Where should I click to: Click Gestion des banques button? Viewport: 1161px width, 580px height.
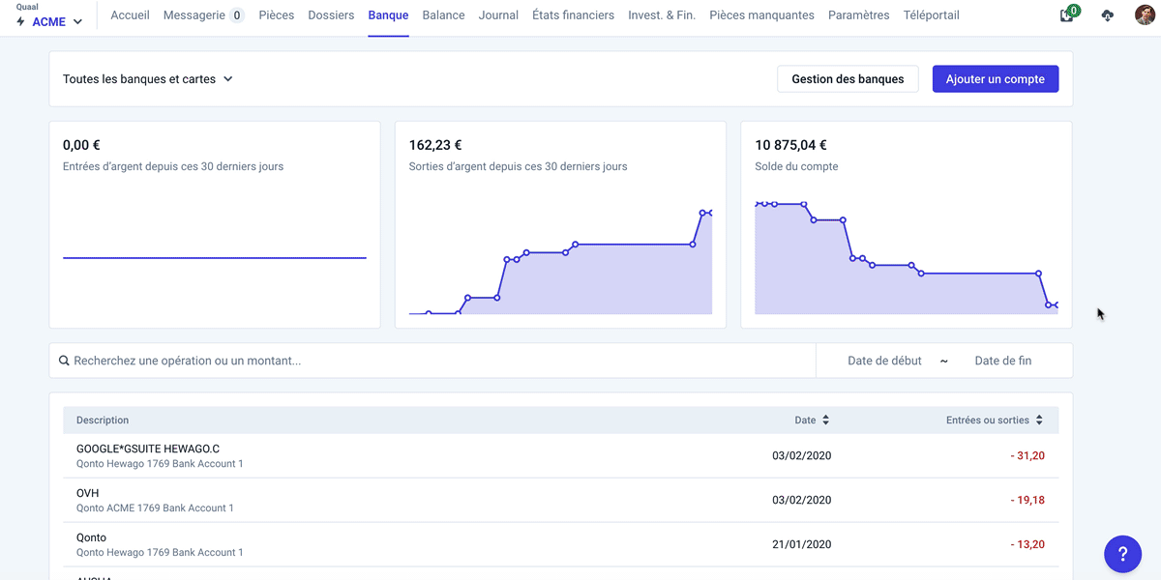(848, 79)
